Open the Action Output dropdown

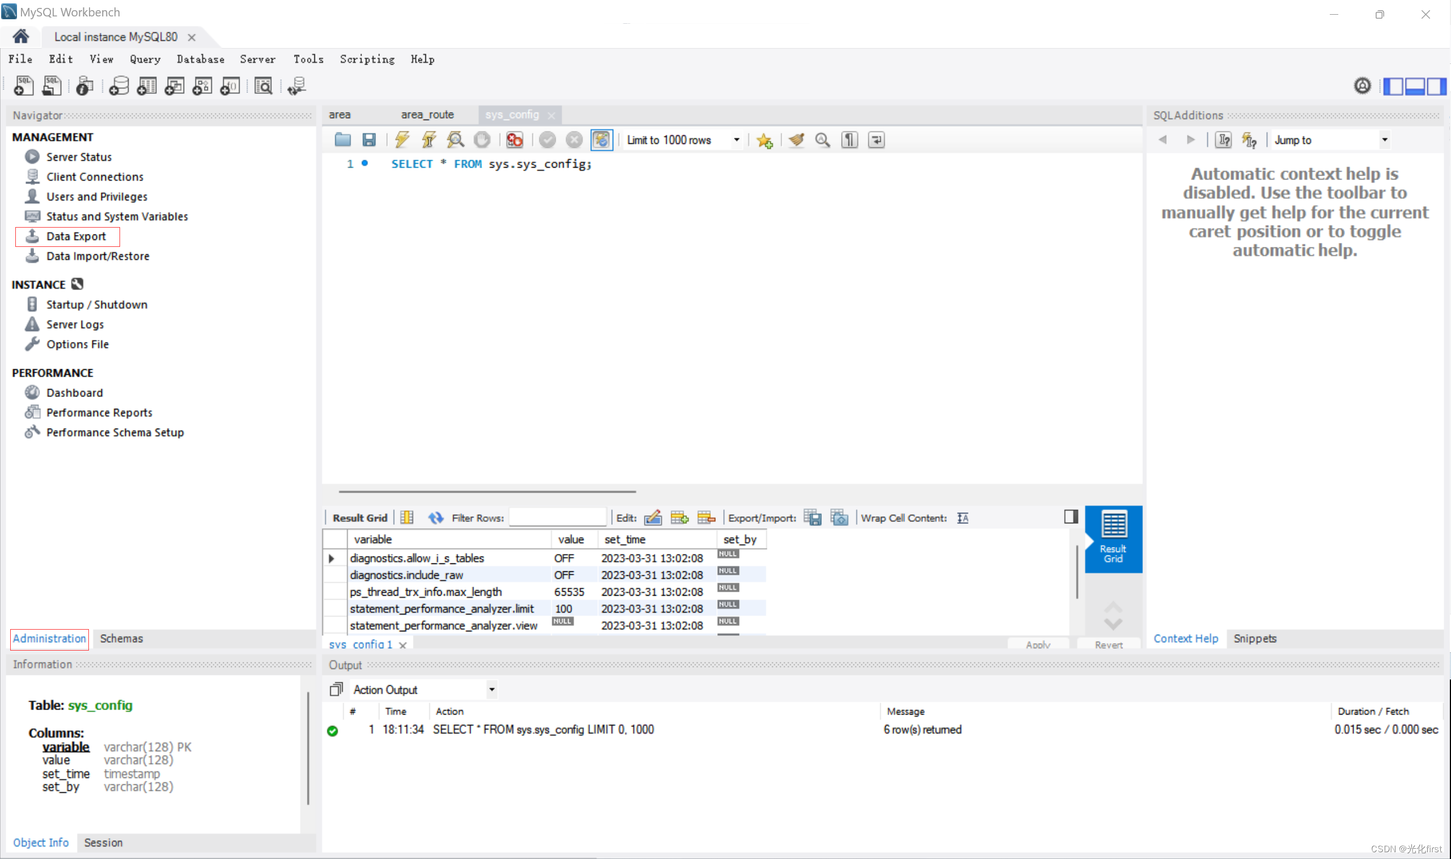tap(491, 689)
